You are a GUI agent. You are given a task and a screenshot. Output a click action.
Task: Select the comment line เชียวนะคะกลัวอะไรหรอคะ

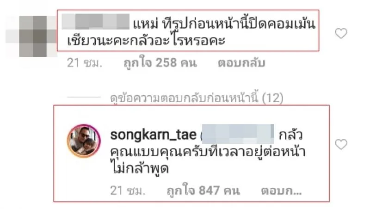146,41
